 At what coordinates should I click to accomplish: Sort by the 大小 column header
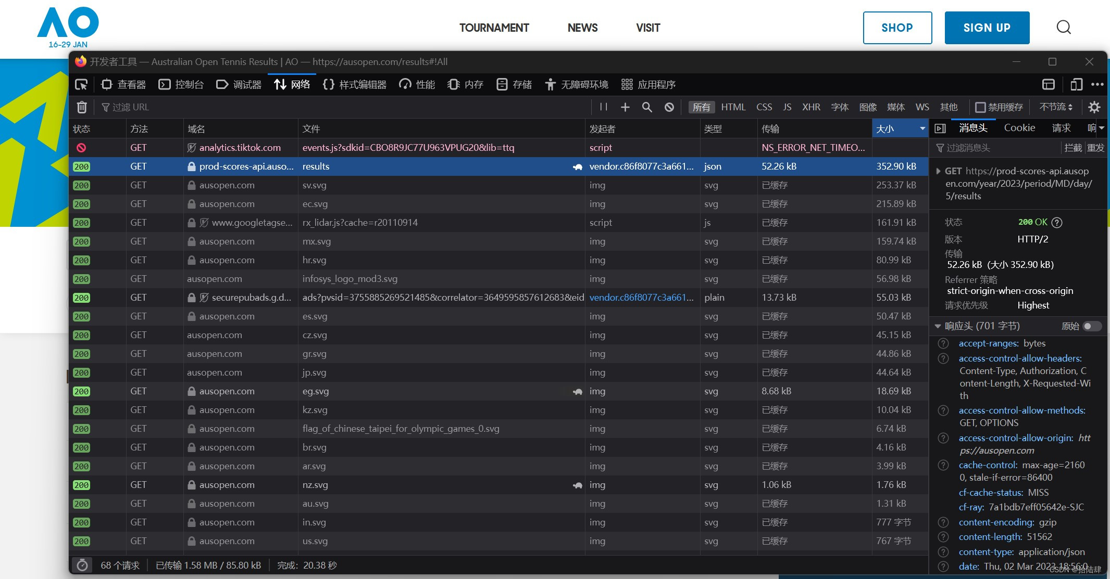[893, 128]
